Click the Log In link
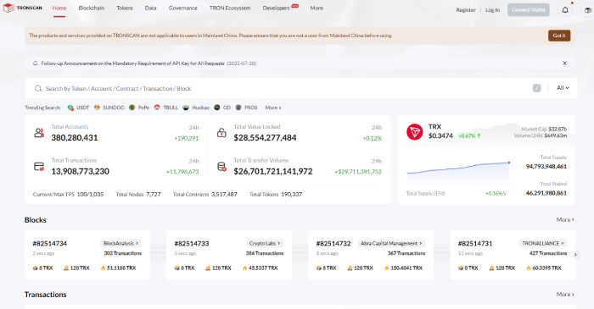594x309 pixels. (x=492, y=10)
